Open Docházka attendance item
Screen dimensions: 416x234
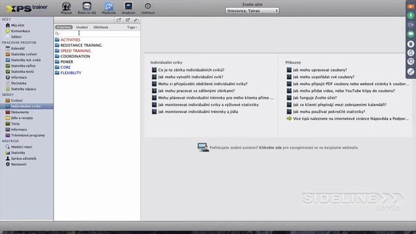(16, 83)
